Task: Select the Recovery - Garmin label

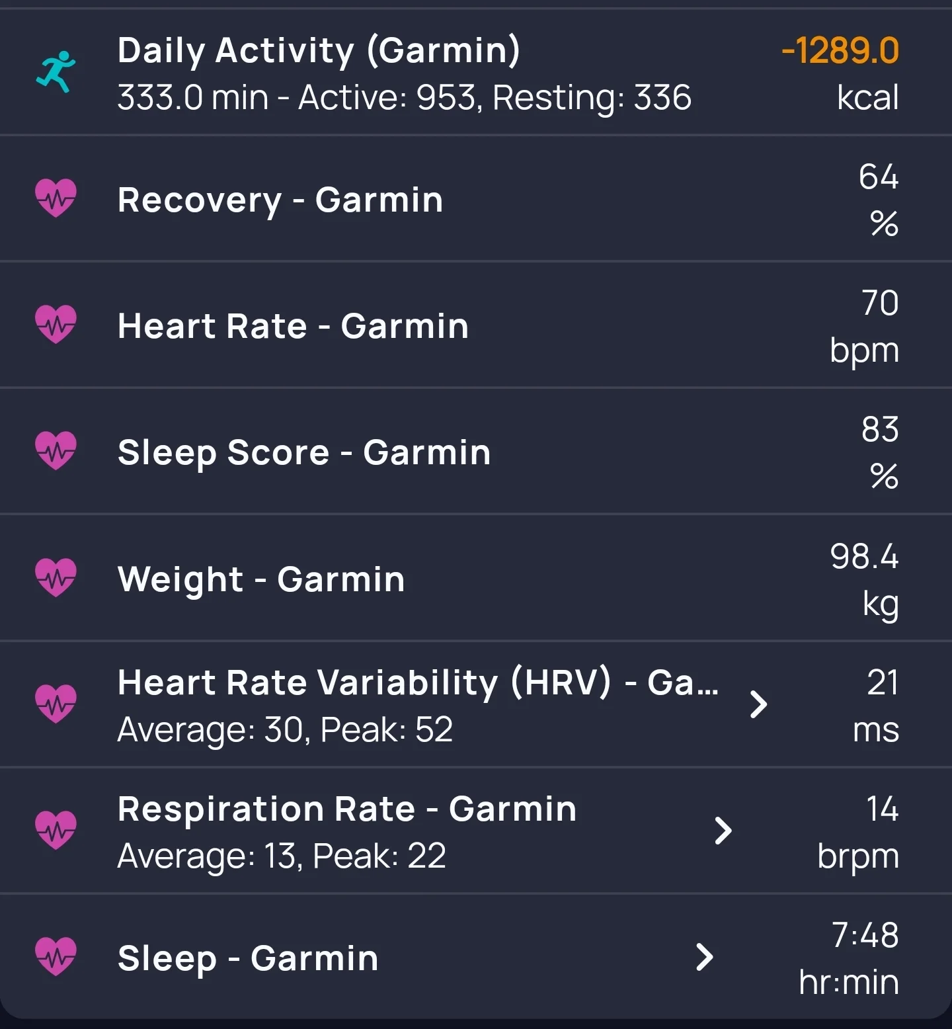Action: point(280,199)
